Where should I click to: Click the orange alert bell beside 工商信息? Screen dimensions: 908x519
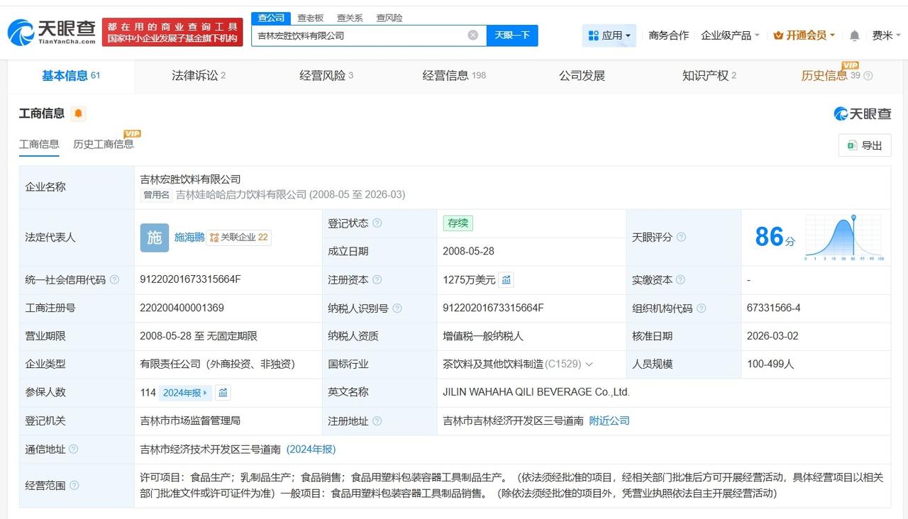pyautogui.click(x=78, y=113)
